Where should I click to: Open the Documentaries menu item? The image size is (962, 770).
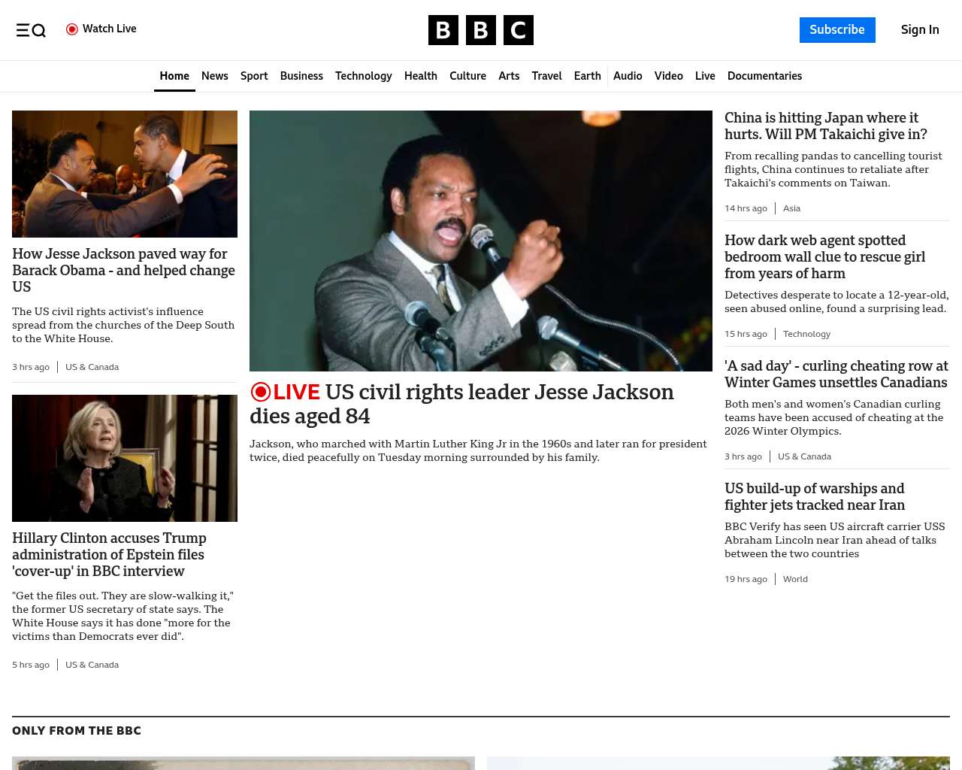pos(764,76)
